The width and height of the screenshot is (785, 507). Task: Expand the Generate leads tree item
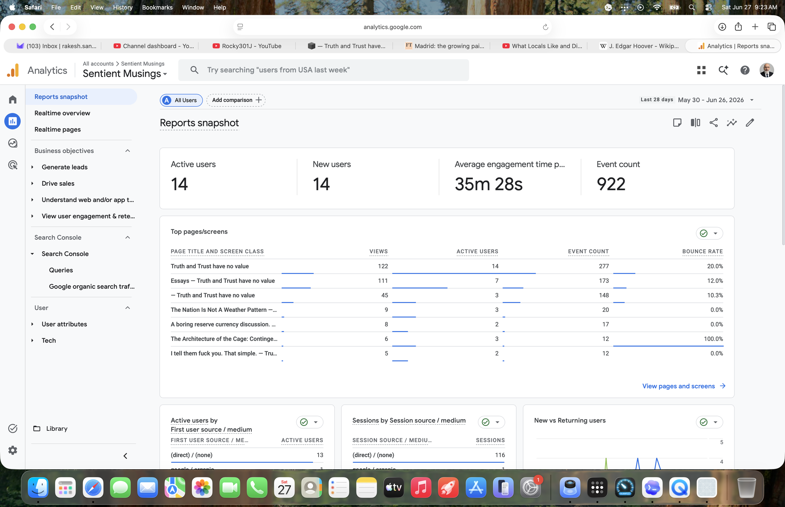[x=32, y=167]
